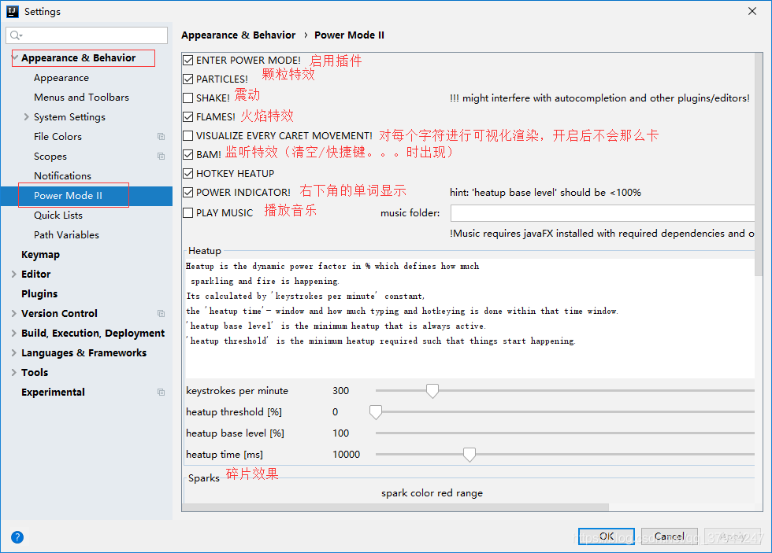Click the copy icon beside Experimental

tap(161, 393)
